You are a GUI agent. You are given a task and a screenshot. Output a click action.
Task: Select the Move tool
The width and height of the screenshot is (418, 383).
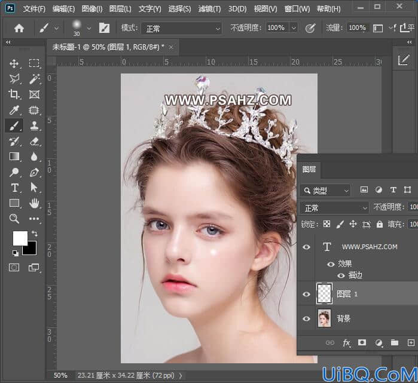[14, 63]
